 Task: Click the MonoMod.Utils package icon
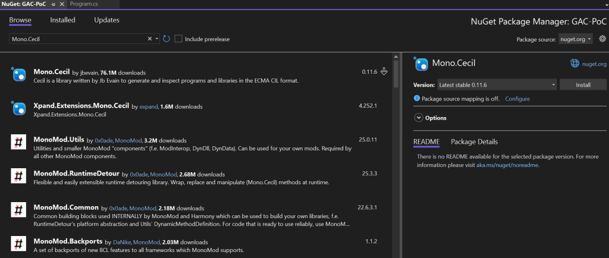(19, 142)
